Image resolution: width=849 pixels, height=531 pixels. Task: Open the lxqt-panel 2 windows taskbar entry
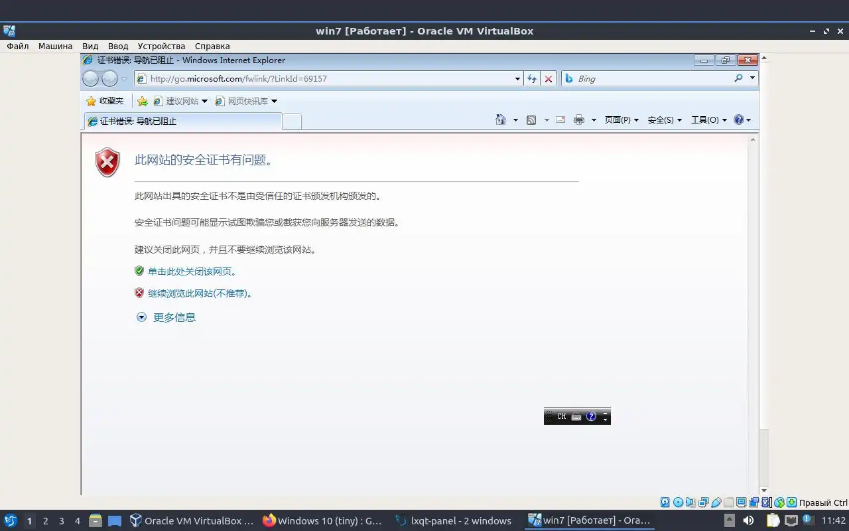(x=454, y=521)
